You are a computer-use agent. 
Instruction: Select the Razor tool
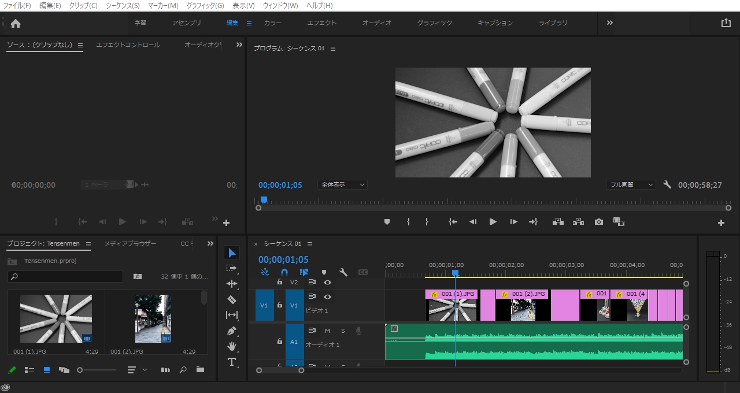pyautogui.click(x=232, y=299)
